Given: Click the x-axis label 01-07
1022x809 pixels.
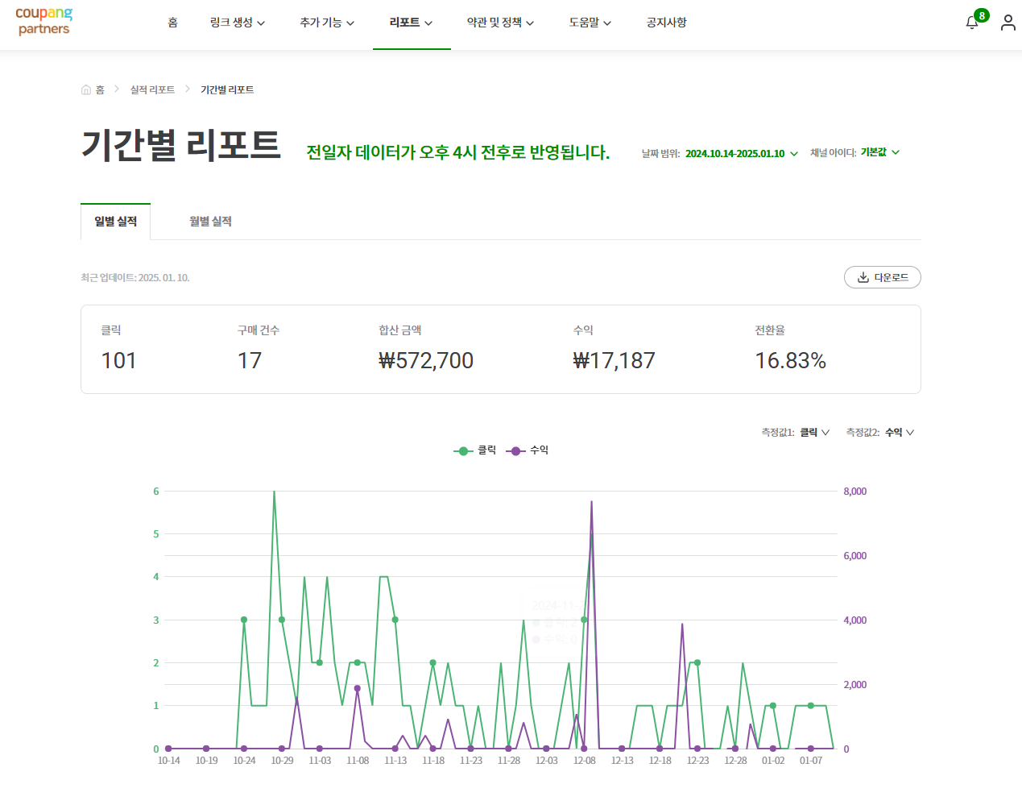Looking at the screenshot, I should point(811,761).
